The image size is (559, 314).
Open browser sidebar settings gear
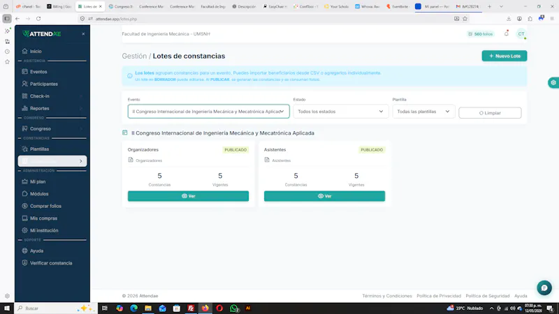(x=7, y=296)
